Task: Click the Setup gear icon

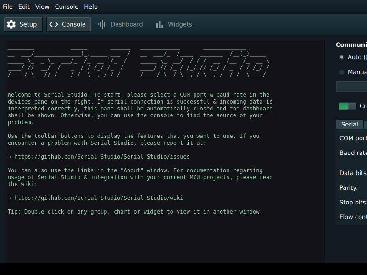Action: [x=11, y=24]
